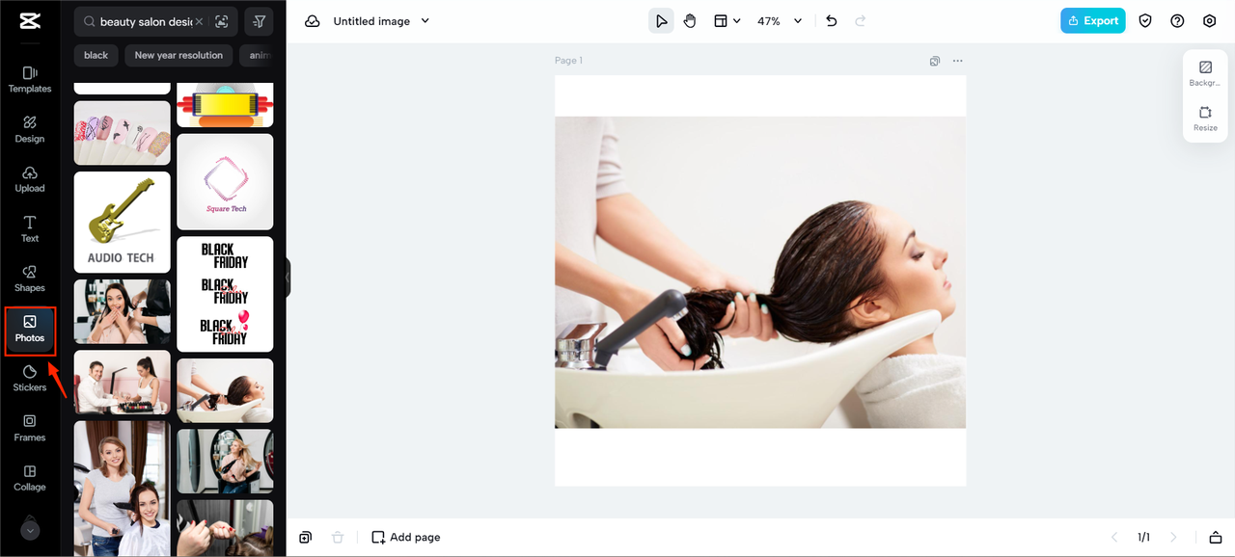Click the 'Untitled image' title
Image resolution: width=1235 pixels, height=557 pixels.
click(x=371, y=21)
